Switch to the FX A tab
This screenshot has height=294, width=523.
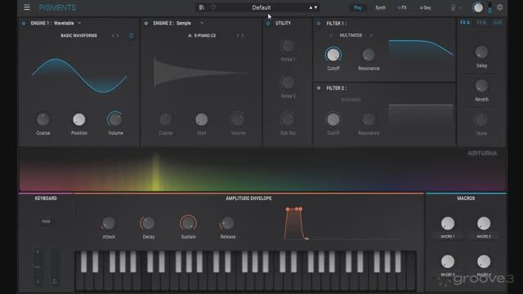click(x=465, y=23)
